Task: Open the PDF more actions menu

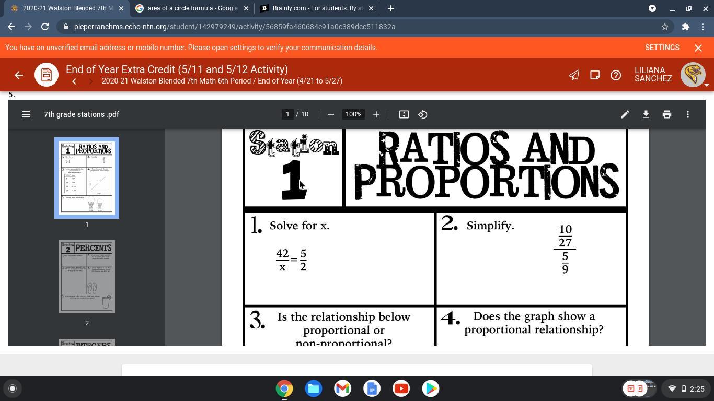Action: [687, 114]
